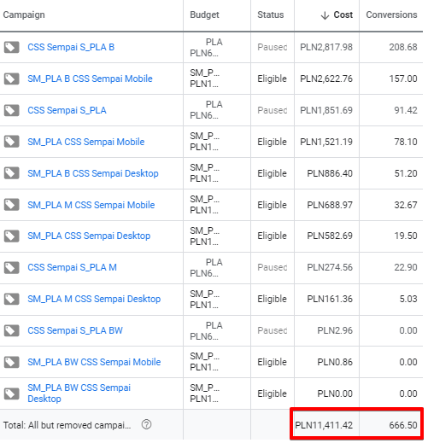Open the CSS Sempai S_PLA BW campaign
Screen dimensions: 428x443
(75, 330)
